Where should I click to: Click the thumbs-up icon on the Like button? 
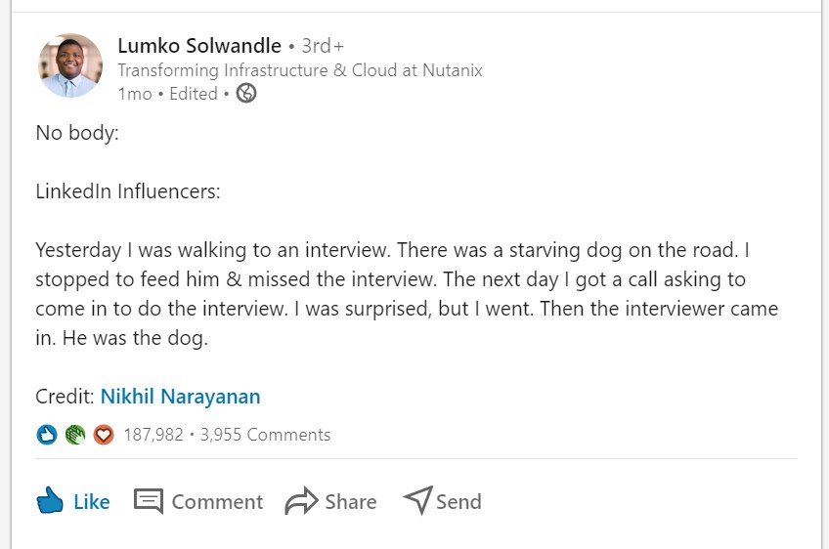pos(50,501)
